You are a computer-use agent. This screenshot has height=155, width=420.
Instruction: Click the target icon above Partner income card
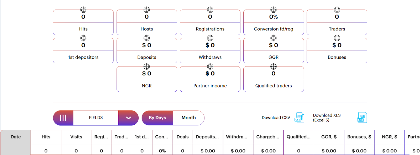click(210, 67)
